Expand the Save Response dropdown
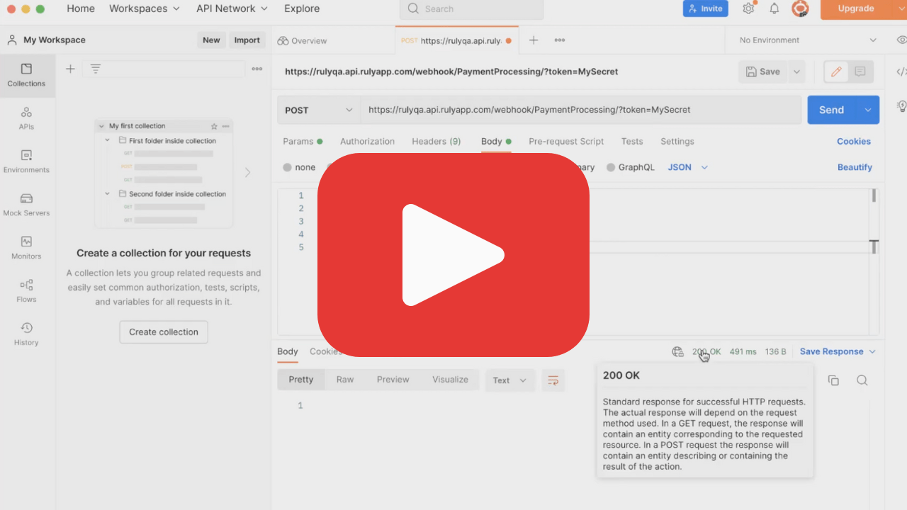907x510 pixels. [x=872, y=351]
